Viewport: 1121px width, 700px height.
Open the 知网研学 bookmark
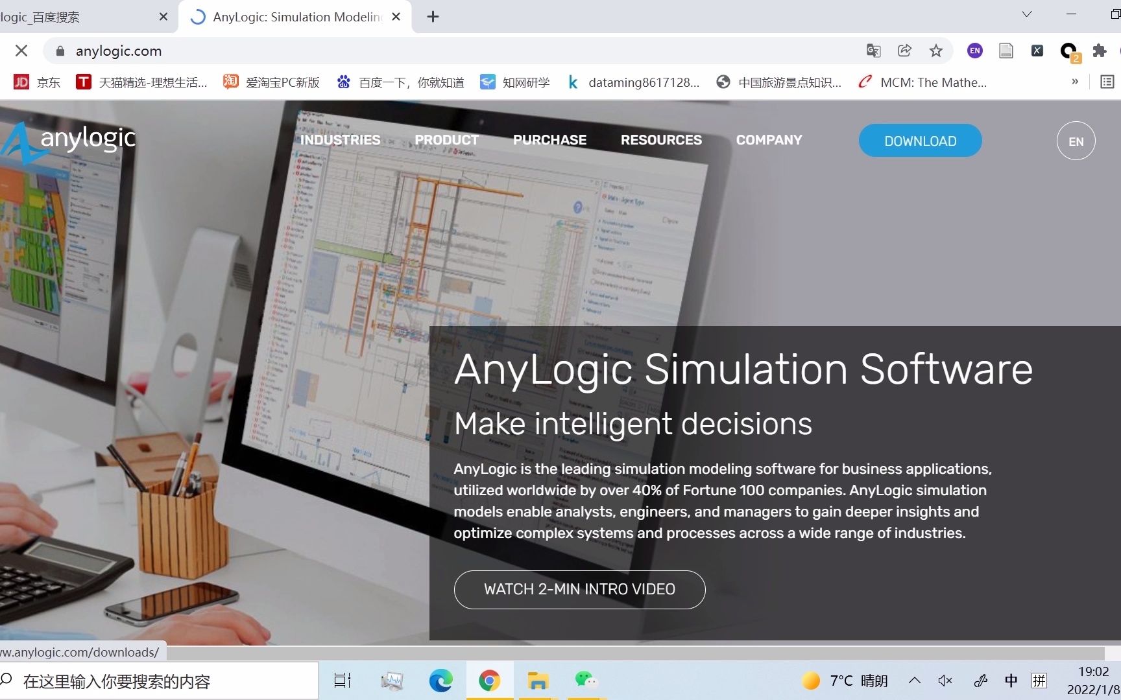tap(514, 82)
